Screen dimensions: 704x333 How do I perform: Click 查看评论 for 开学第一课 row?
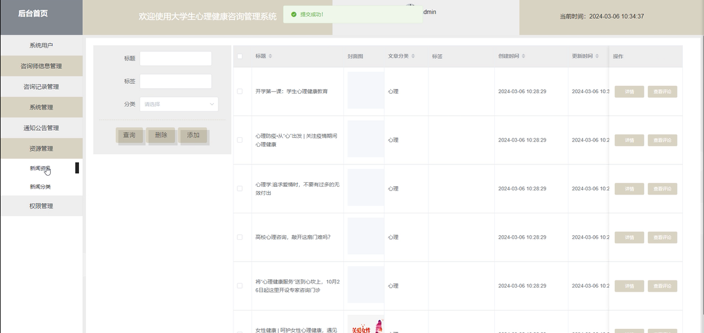(662, 92)
